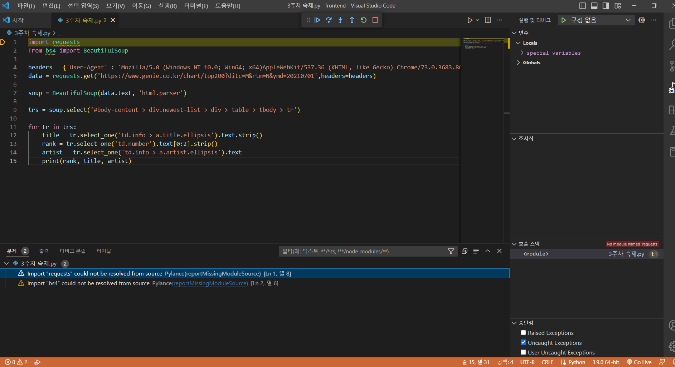The height and width of the screenshot is (367, 675).
Task: Grab the debug toolbar drag handle
Action: (x=308, y=20)
